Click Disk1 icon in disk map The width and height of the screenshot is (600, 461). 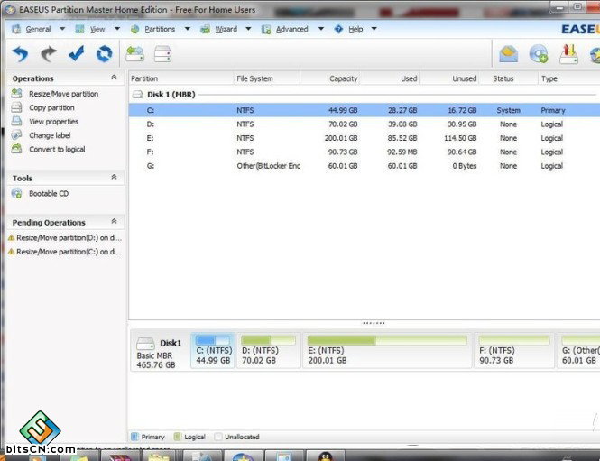tap(145, 343)
